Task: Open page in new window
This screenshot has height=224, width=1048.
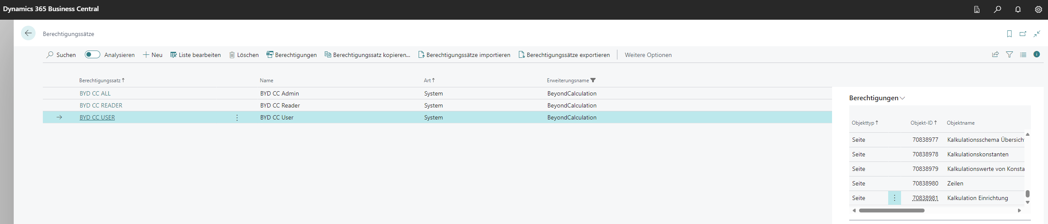Action: [1023, 34]
